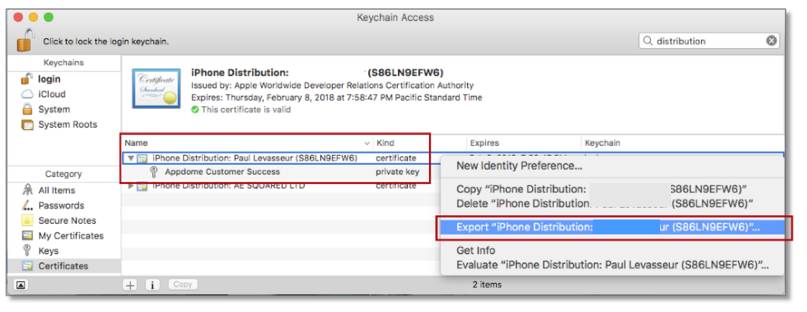Click the plus button to add item
This screenshot has height=312, width=807.
tap(130, 285)
